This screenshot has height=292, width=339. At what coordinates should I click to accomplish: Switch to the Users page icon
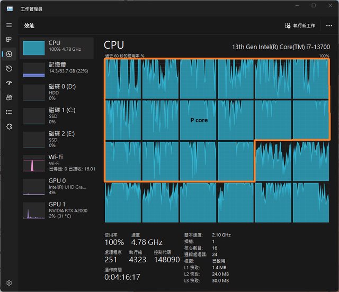pyautogui.click(x=9, y=97)
